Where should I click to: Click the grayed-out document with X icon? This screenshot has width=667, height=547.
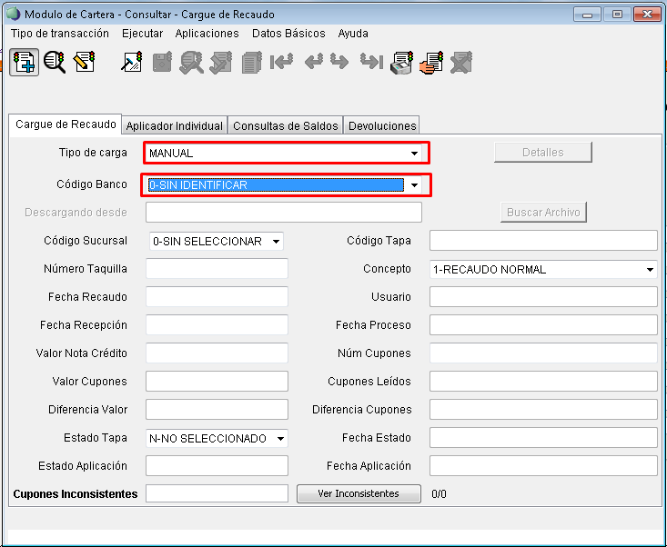point(461,63)
